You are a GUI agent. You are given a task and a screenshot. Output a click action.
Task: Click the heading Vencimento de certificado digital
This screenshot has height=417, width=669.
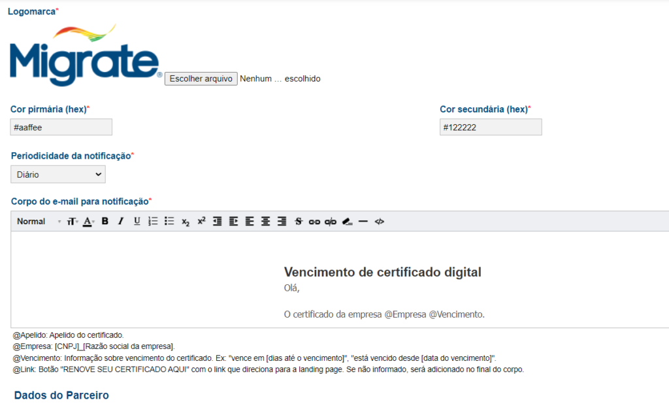(383, 272)
